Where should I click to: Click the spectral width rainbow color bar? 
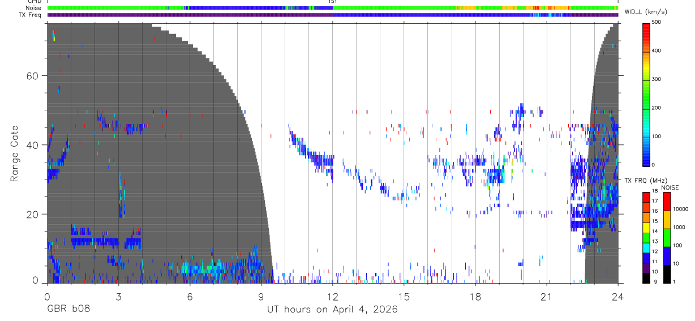pyautogui.click(x=646, y=94)
